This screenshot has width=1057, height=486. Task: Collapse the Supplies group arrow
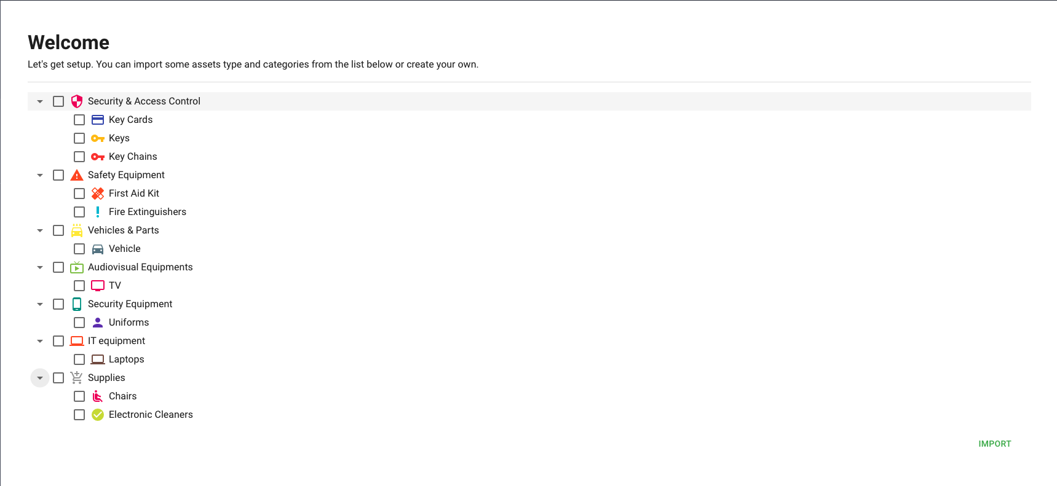pyautogui.click(x=40, y=378)
